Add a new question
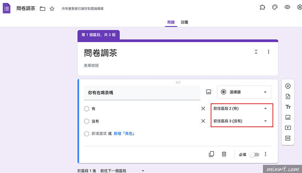The width and height of the screenshot is (302, 173). 288,86
